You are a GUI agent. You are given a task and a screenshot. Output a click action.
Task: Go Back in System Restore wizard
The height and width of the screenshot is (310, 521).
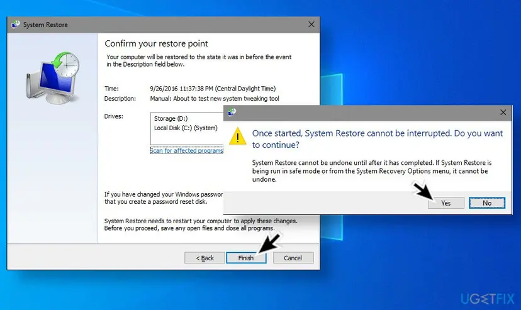tap(204, 258)
